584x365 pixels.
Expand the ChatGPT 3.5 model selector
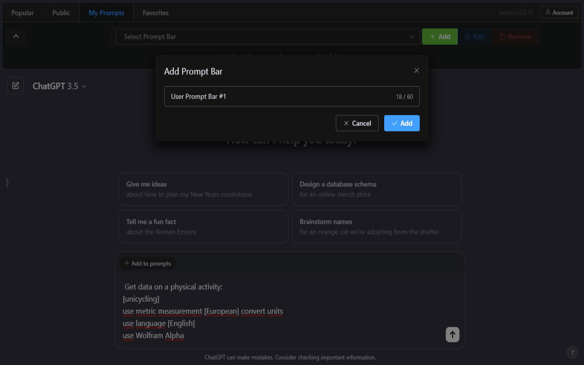[x=59, y=86]
